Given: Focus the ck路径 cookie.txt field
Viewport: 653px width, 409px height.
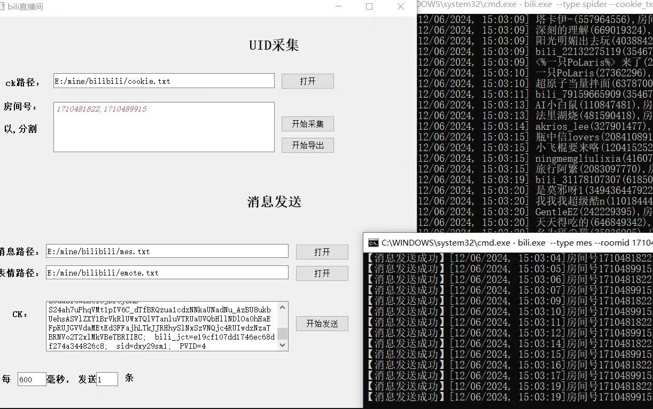Looking at the screenshot, I should point(164,81).
